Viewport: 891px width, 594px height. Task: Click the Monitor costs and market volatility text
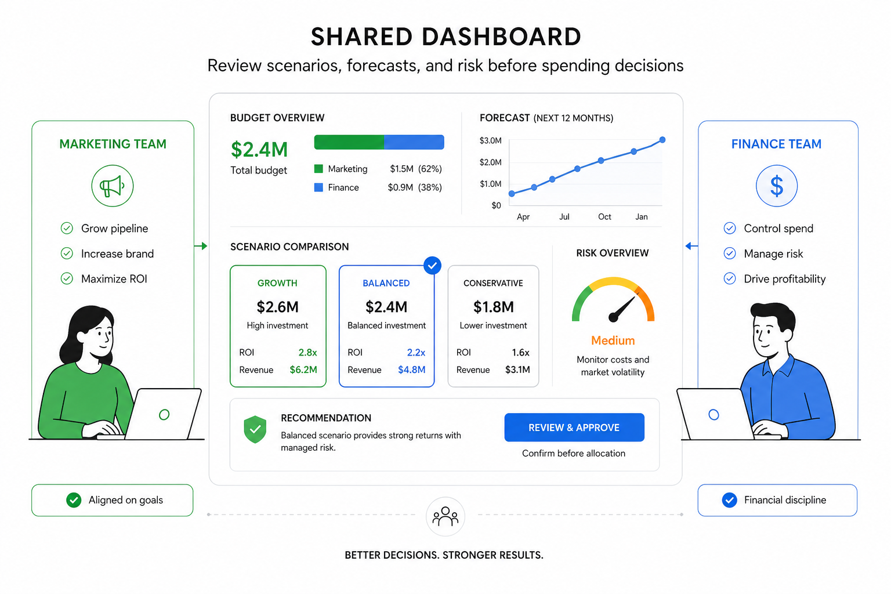[x=613, y=366]
